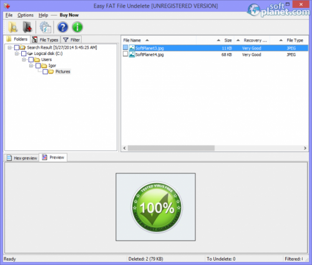Sort by File Name column header
Screen dimensions: 312x265
coord(159,41)
